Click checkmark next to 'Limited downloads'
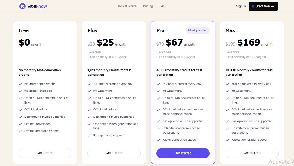This screenshot has height=166, width=294. click(x=21, y=124)
